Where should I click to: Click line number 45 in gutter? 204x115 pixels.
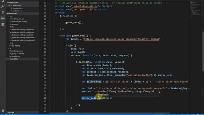(x=45, y=62)
